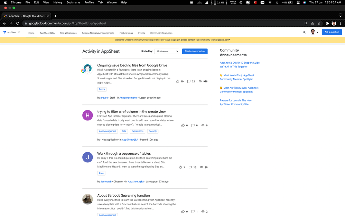Bookmark this page with the star icon
The width and height of the screenshot is (345, 216).
[x=319, y=23]
